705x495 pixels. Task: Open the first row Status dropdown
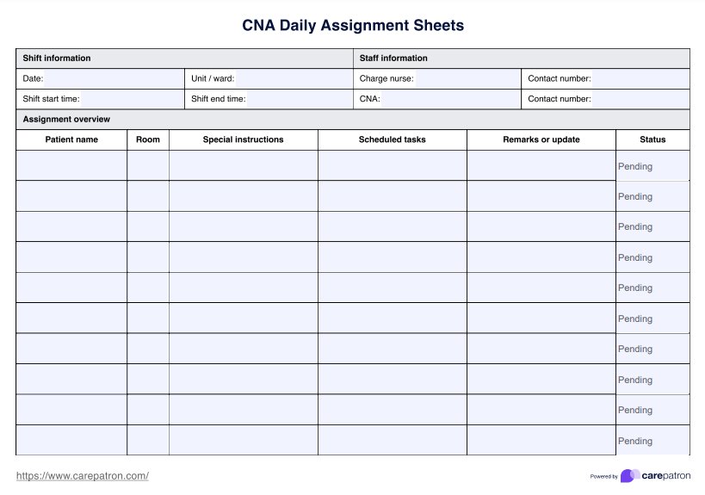tap(652, 166)
